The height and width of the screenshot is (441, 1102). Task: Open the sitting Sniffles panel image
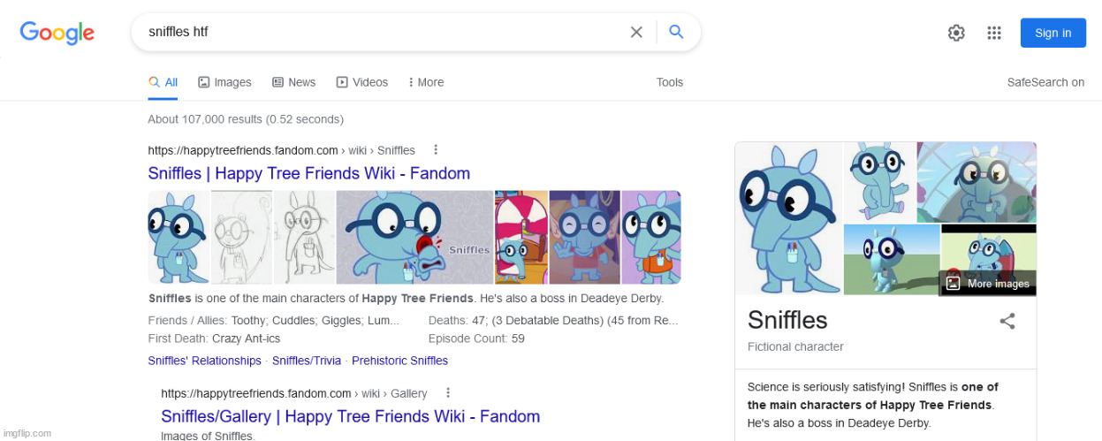(880, 182)
